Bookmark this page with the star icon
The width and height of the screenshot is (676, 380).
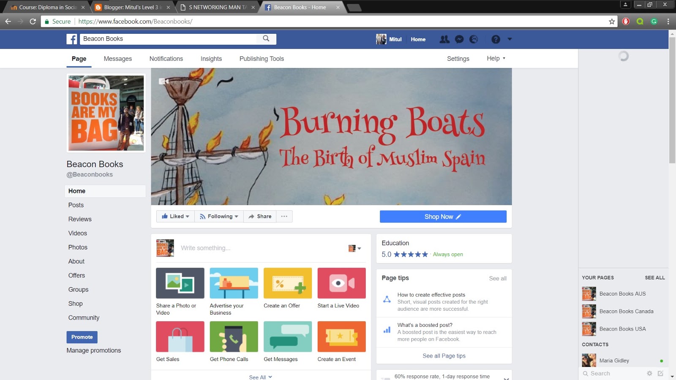[x=611, y=22]
